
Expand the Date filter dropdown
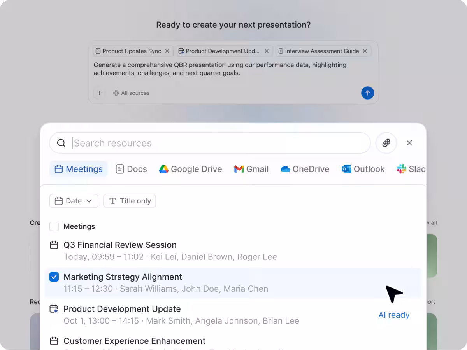(x=74, y=201)
